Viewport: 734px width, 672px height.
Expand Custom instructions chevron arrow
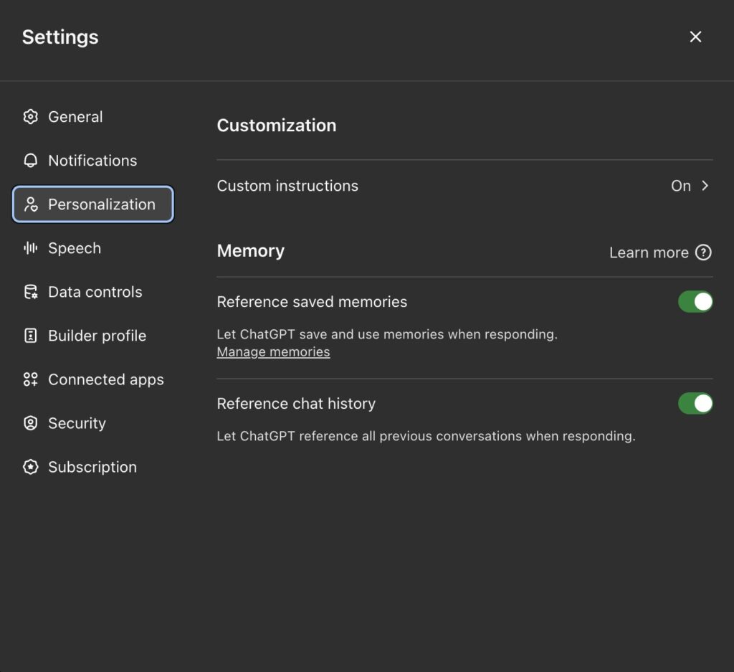[705, 186]
